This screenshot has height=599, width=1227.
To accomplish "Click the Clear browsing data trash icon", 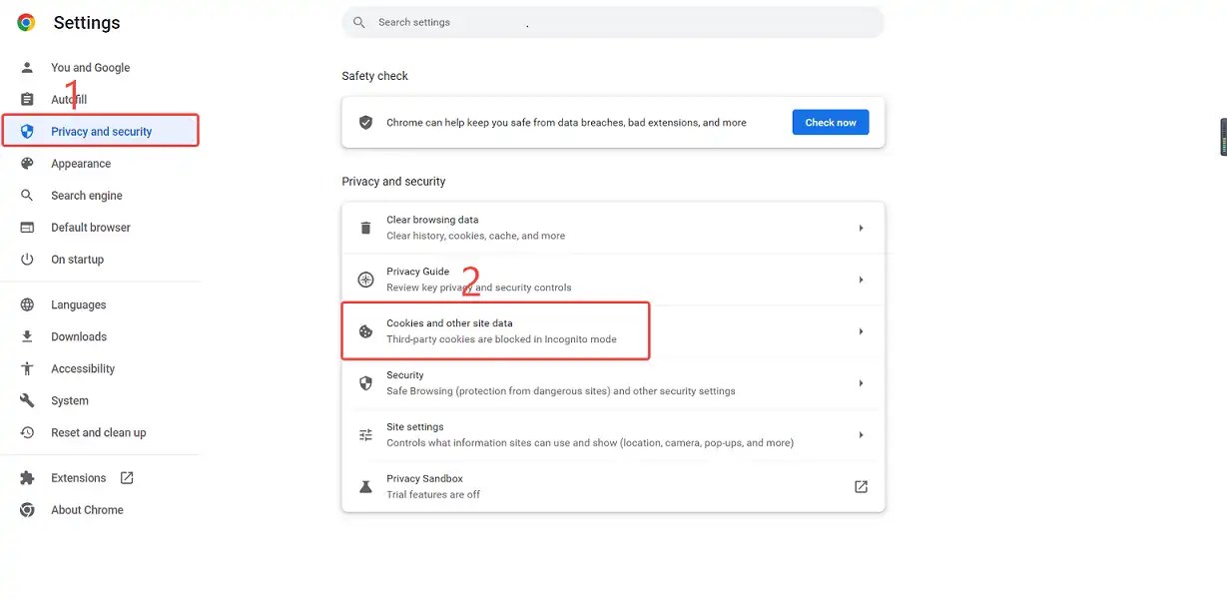I will click(x=365, y=227).
